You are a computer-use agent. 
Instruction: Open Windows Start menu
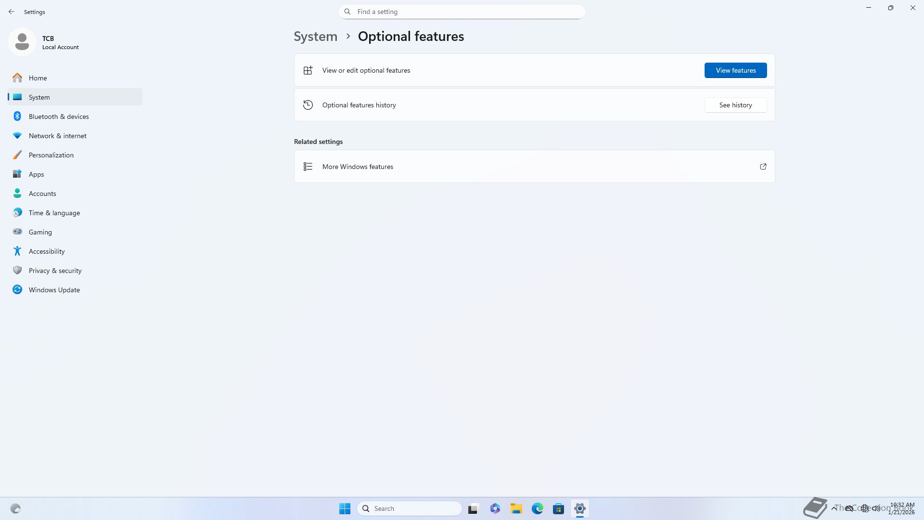point(345,508)
